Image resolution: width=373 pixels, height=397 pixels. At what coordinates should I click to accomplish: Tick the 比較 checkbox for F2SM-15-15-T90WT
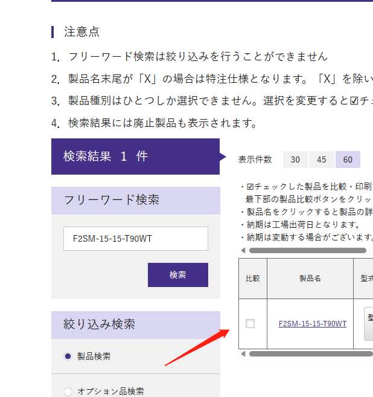pyautogui.click(x=250, y=324)
